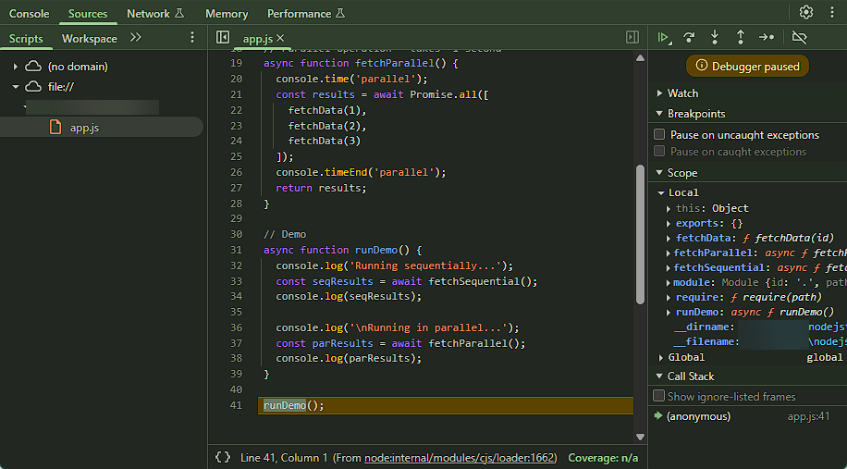The width and height of the screenshot is (847, 469).
Task: Expand the Global scope entry
Action: 660,357
